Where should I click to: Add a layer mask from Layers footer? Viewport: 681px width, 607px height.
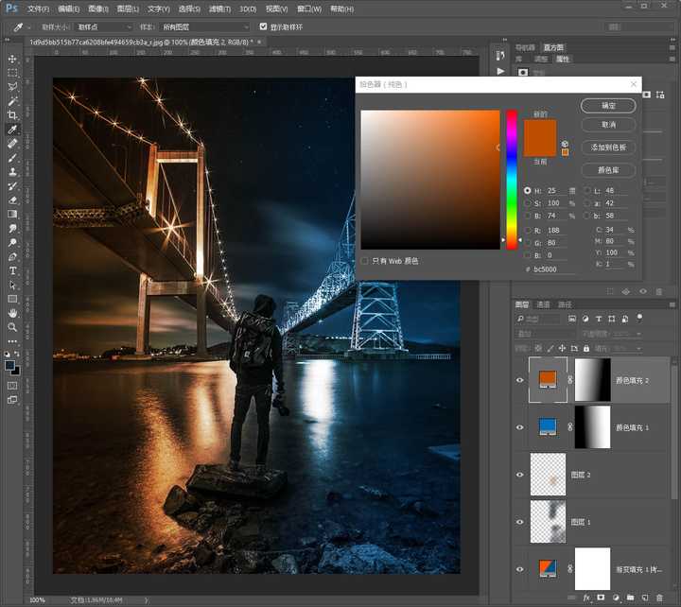[601, 598]
